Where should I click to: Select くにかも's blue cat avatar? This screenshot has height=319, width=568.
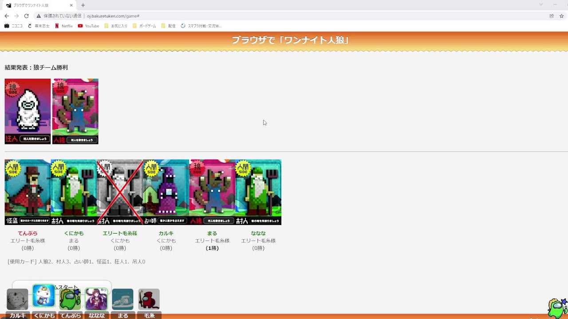pyautogui.click(x=44, y=296)
